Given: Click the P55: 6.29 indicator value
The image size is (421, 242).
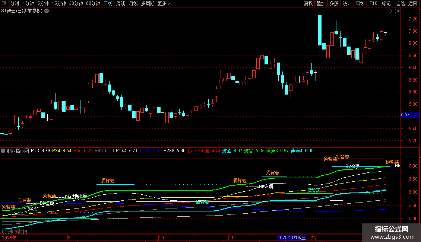Looking at the screenshot, I should coord(83,151).
